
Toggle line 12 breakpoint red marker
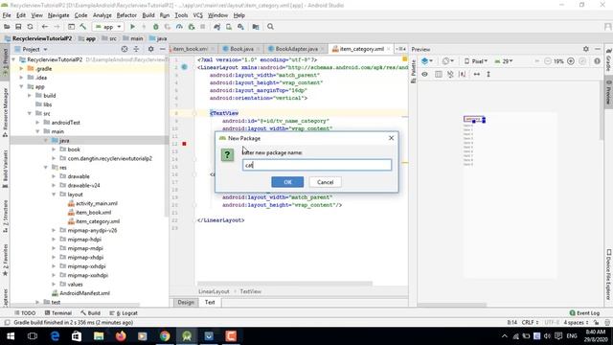coord(184,144)
